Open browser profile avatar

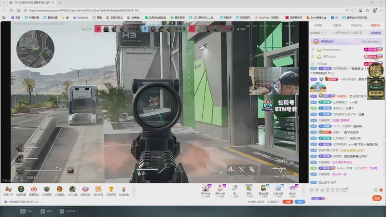click(374, 10)
